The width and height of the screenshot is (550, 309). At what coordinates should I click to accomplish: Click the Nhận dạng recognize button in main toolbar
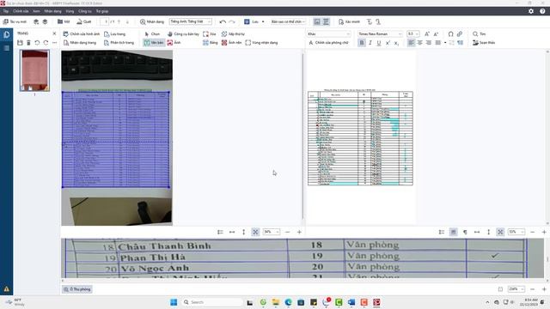point(152,21)
